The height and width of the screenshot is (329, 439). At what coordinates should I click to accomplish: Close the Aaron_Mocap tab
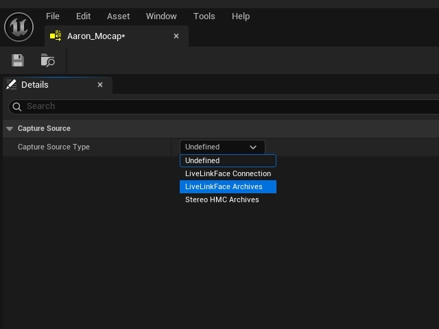176,36
